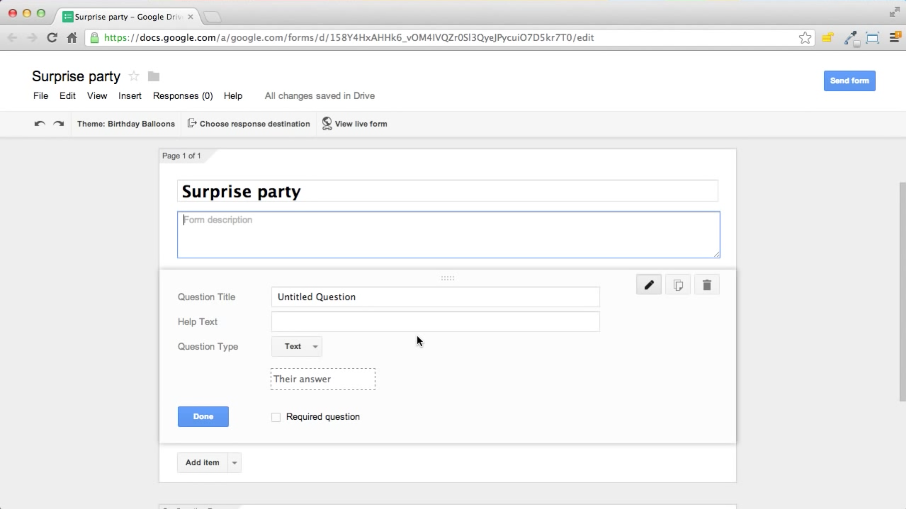The height and width of the screenshot is (509, 906).
Task: Click the blue Send form button
Action: pos(850,81)
